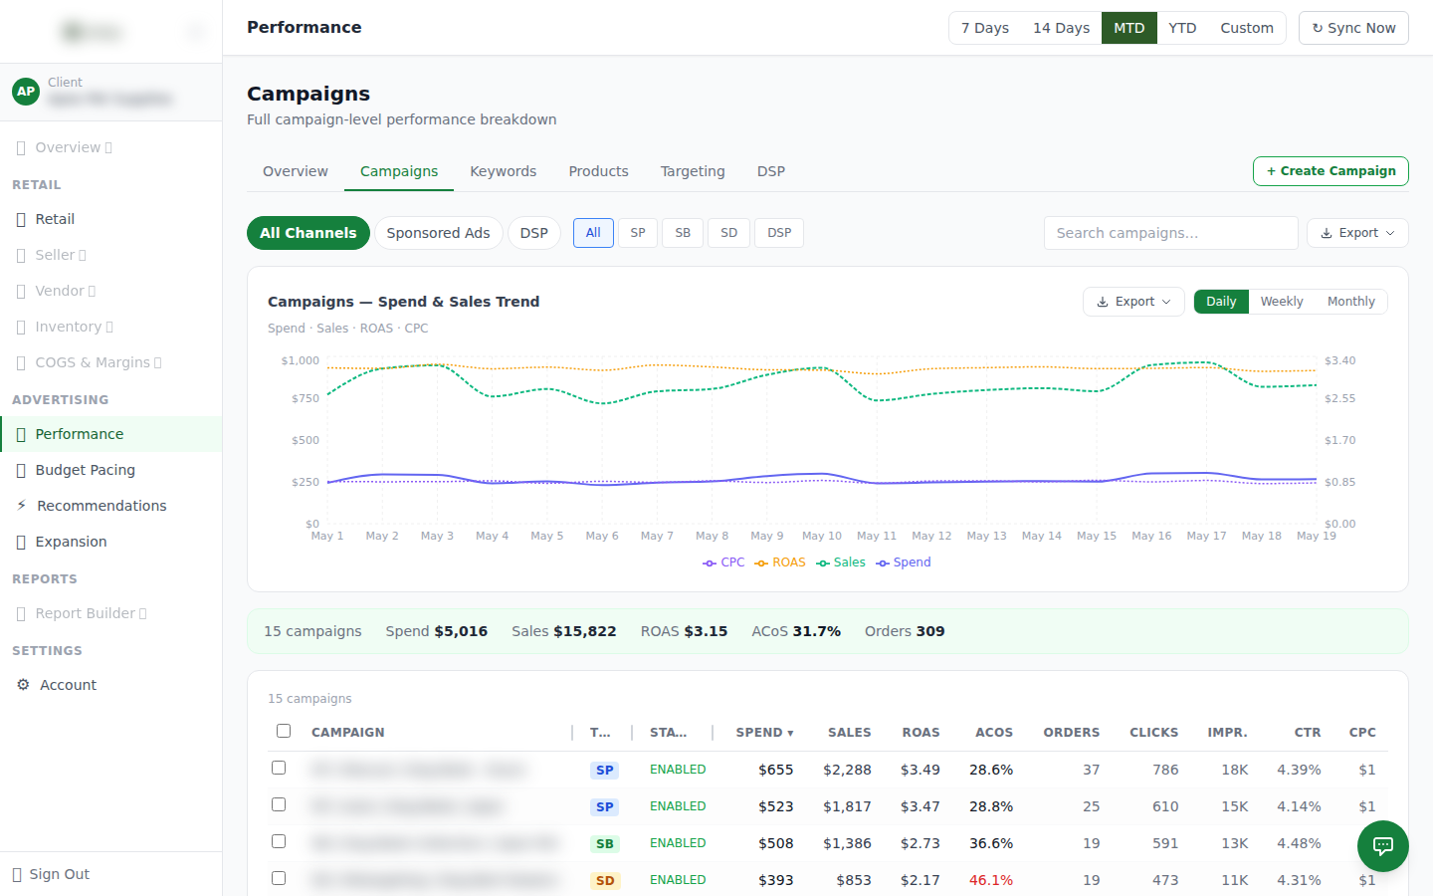The width and height of the screenshot is (1433, 896).
Task: Click the Search campaigns input field
Action: pos(1171,233)
